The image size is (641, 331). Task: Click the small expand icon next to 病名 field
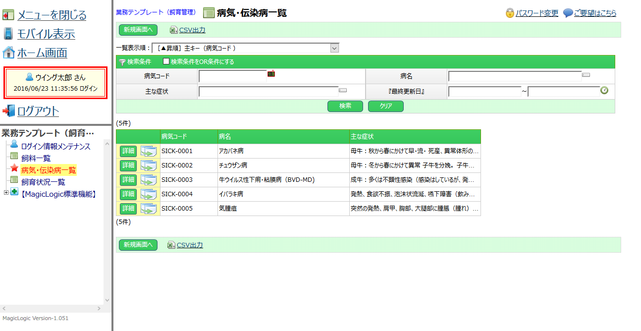586,75
